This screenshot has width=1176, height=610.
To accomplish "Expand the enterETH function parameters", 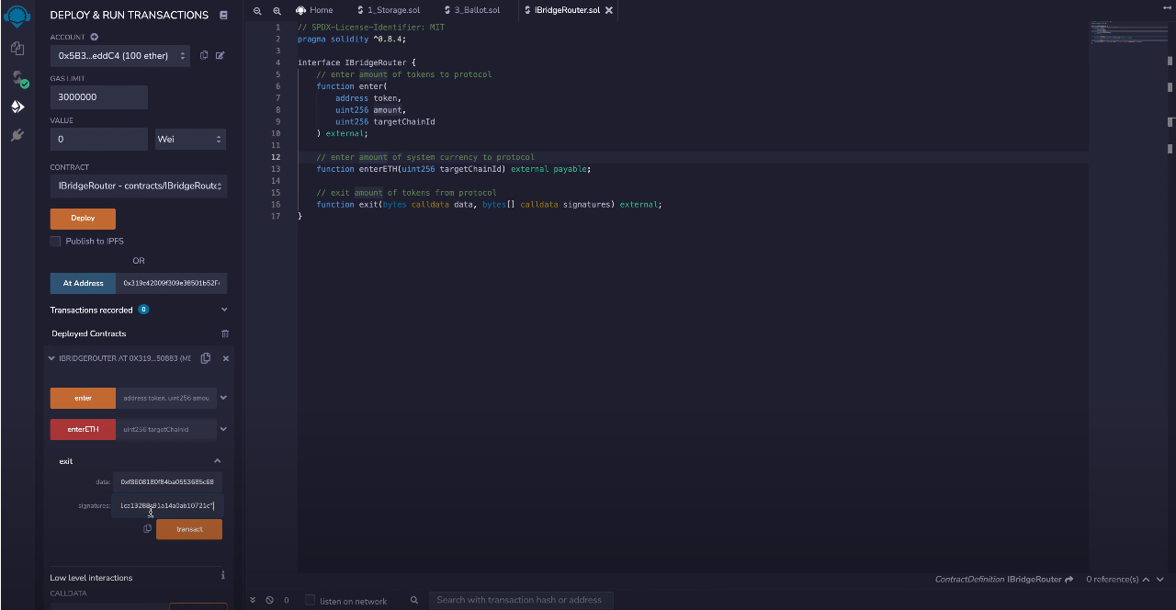I will [x=223, y=429].
